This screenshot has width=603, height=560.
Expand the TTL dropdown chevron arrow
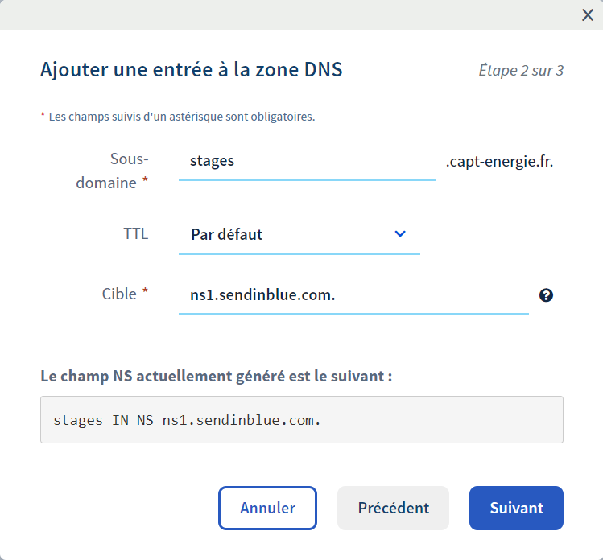(x=400, y=234)
